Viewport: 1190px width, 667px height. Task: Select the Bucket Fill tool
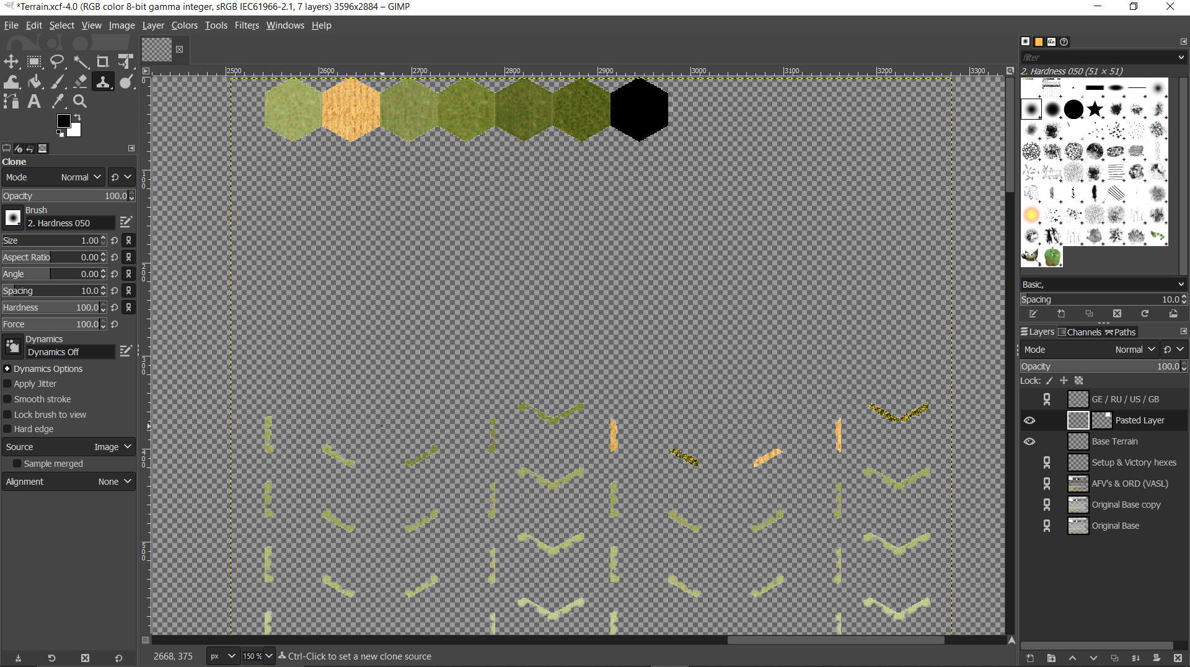34,82
